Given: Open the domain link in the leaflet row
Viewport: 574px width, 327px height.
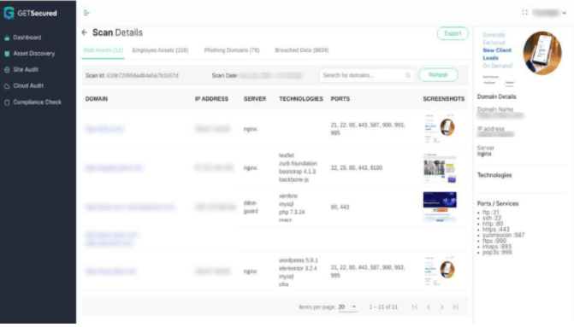Looking at the screenshot, I should pos(114,167).
